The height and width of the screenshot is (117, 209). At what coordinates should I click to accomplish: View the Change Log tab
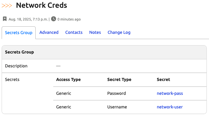coord(119,32)
